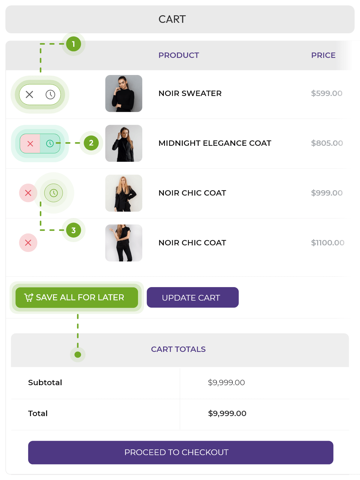Remove the $999.00 Noir Chic Coat
Viewport: 360px width, 480px height.
coord(28,193)
